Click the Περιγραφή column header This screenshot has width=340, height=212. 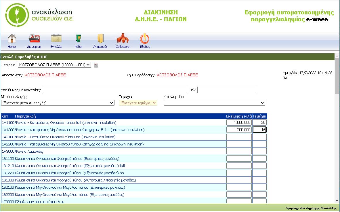click(120, 116)
